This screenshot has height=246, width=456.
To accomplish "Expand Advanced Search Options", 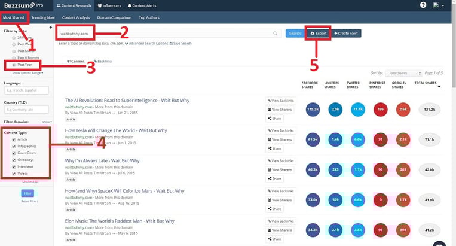I will (146, 43).
